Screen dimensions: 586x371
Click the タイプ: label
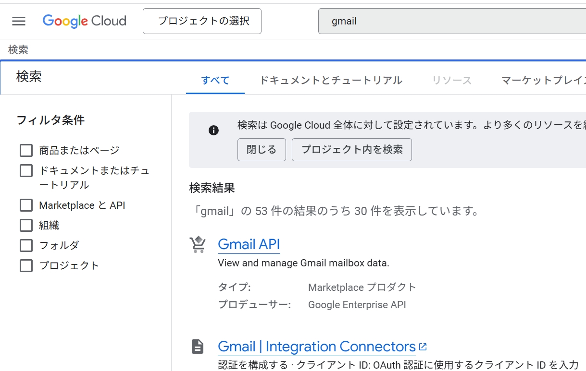(235, 287)
